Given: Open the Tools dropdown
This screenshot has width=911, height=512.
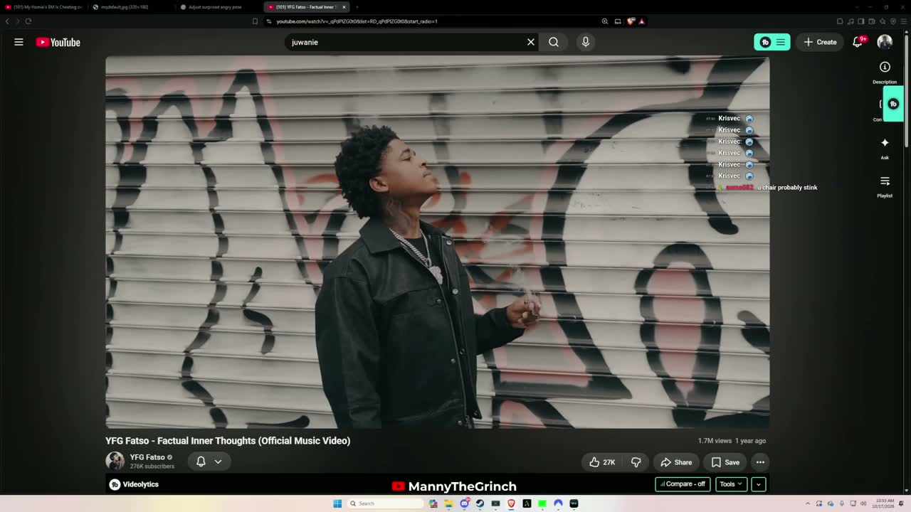Looking at the screenshot, I should tap(731, 484).
